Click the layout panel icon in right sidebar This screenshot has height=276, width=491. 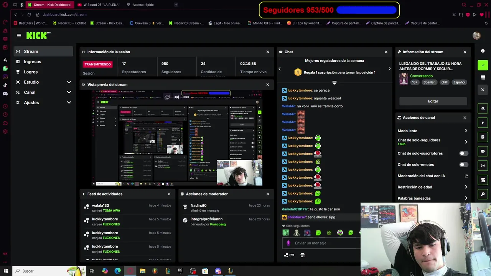tap(483, 77)
